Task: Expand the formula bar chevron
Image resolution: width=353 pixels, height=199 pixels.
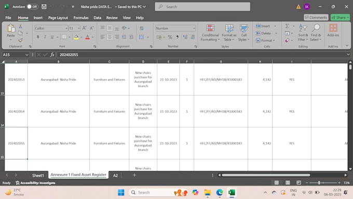Action: [348, 55]
